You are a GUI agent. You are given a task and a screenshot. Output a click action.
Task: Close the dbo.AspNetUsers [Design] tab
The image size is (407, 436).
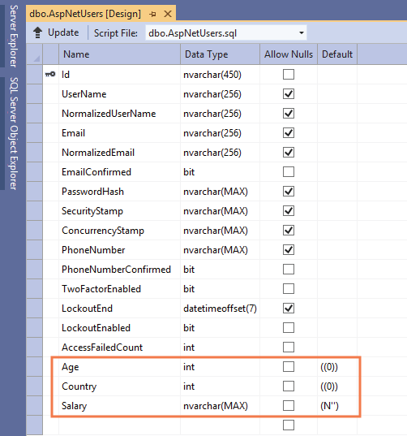click(168, 14)
